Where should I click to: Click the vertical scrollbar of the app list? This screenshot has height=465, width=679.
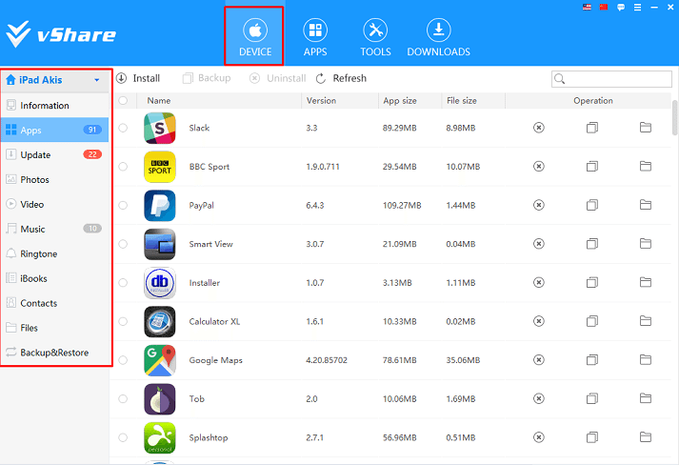click(x=674, y=119)
